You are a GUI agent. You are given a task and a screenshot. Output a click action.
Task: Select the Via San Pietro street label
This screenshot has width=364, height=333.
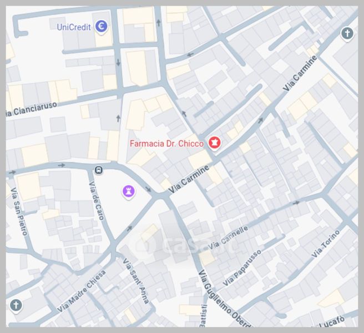[x=19, y=211]
